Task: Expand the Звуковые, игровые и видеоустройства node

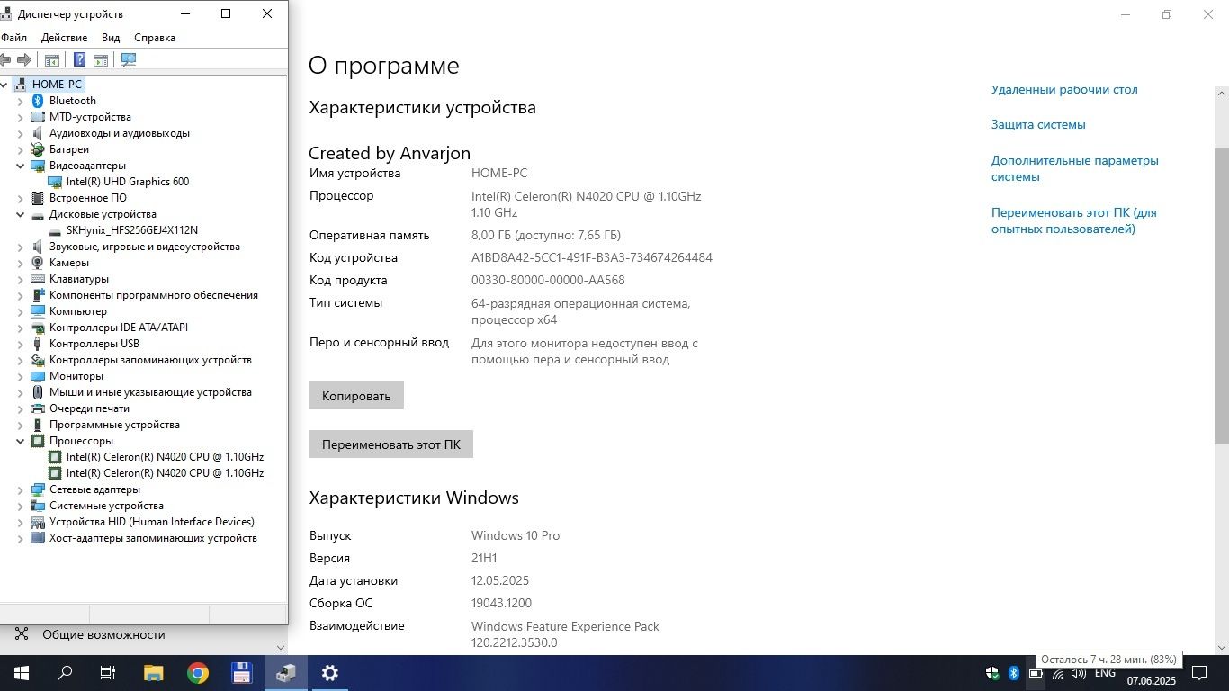Action: tap(21, 247)
